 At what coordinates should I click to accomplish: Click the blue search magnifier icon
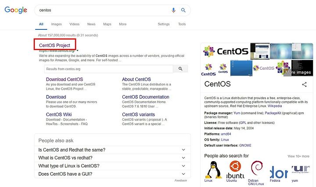point(183,10)
